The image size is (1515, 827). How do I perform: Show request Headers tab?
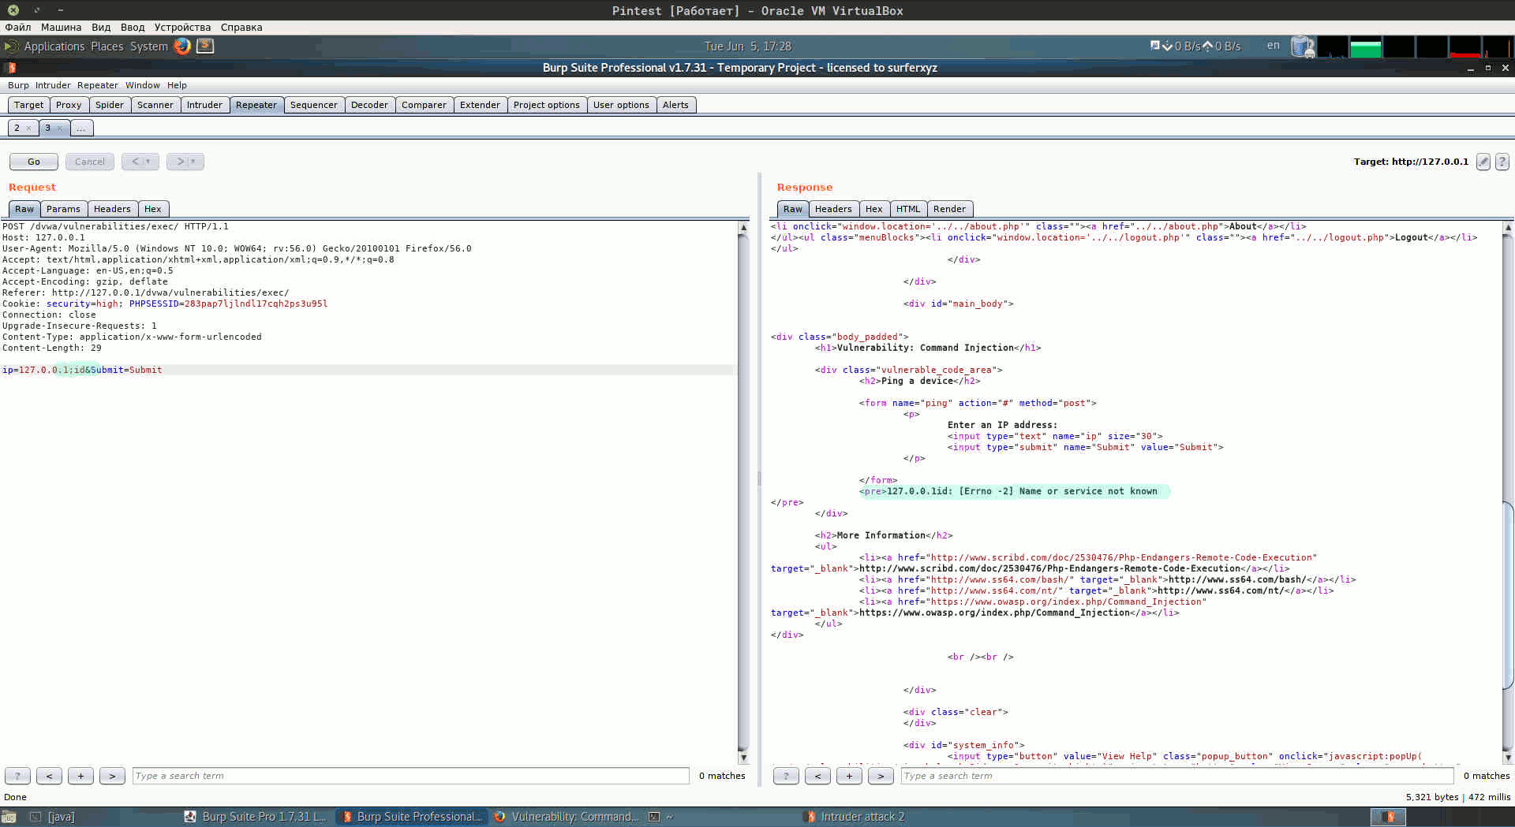[112, 209]
